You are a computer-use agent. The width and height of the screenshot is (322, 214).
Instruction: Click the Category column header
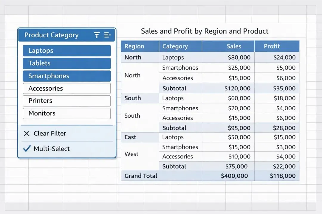coord(180,46)
